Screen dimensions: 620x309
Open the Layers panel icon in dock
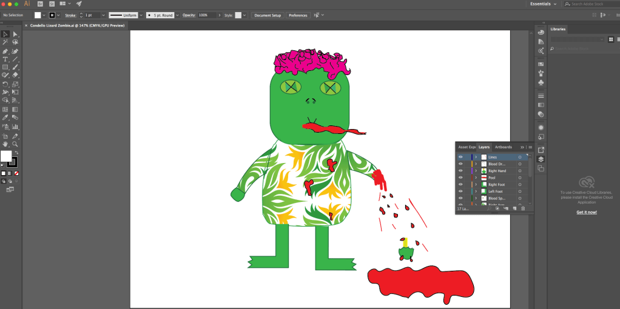[541, 159]
